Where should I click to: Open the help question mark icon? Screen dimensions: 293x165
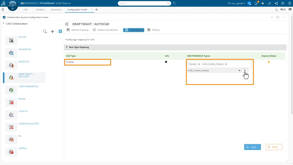pyautogui.click(x=289, y=3)
